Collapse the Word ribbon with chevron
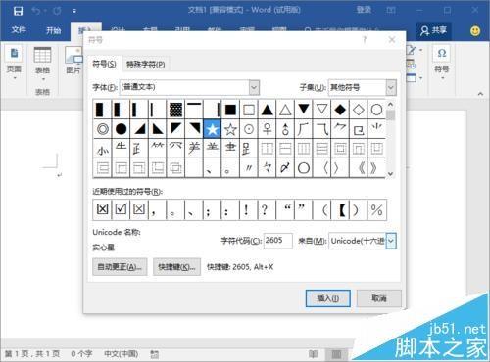 click(480, 94)
